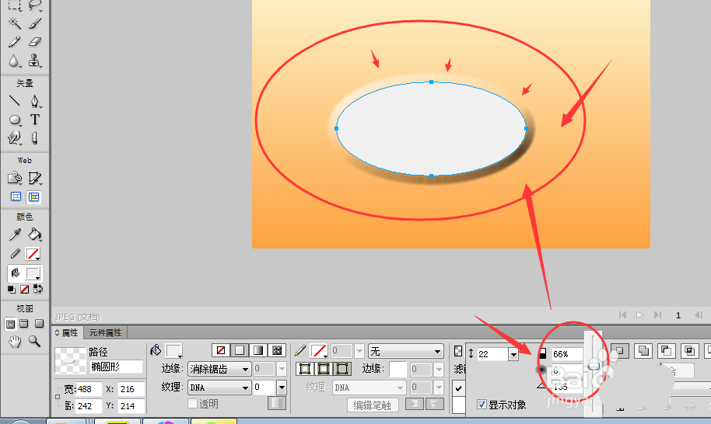Toggle the checked filter in the filter list
The image size is (711, 424).
[x=458, y=388]
